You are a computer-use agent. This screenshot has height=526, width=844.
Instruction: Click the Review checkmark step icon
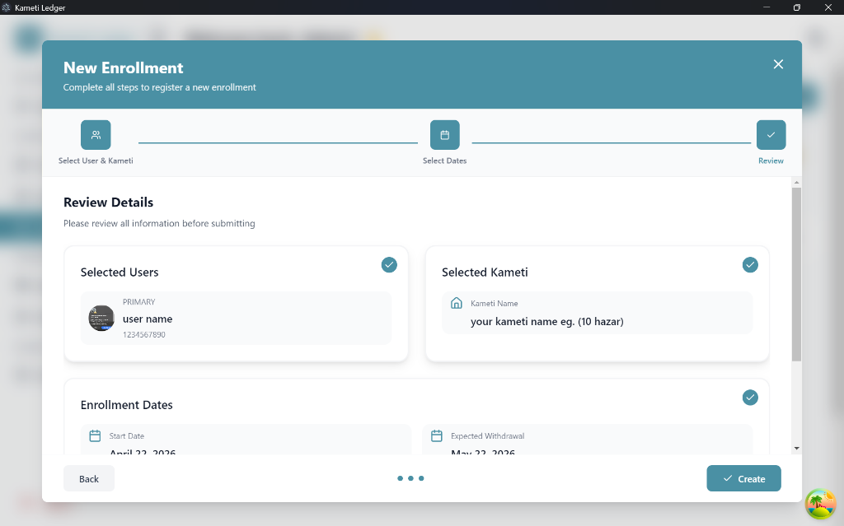pyautogui.click(x=771, y=135)
